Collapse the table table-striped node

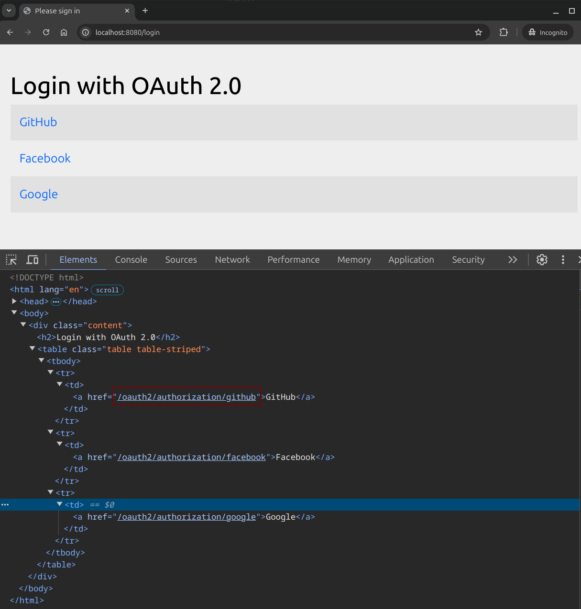pyautogui.click(x=33, y=349)
